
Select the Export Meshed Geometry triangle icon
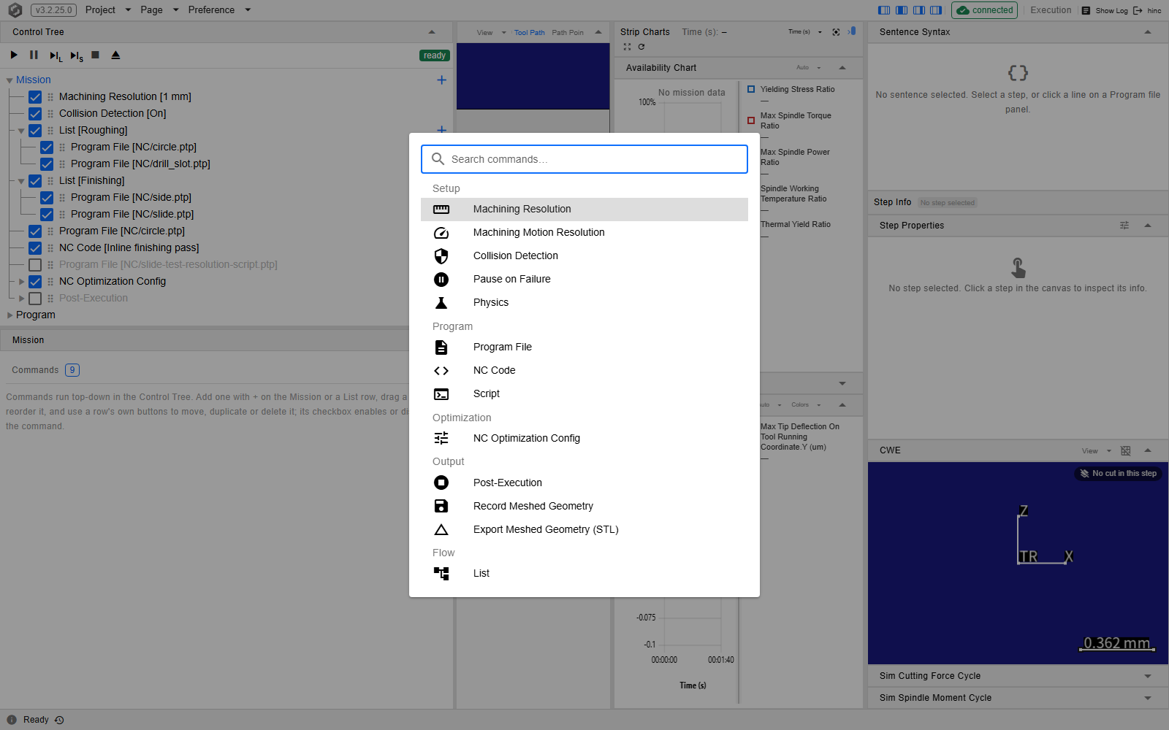click(441, 530)
